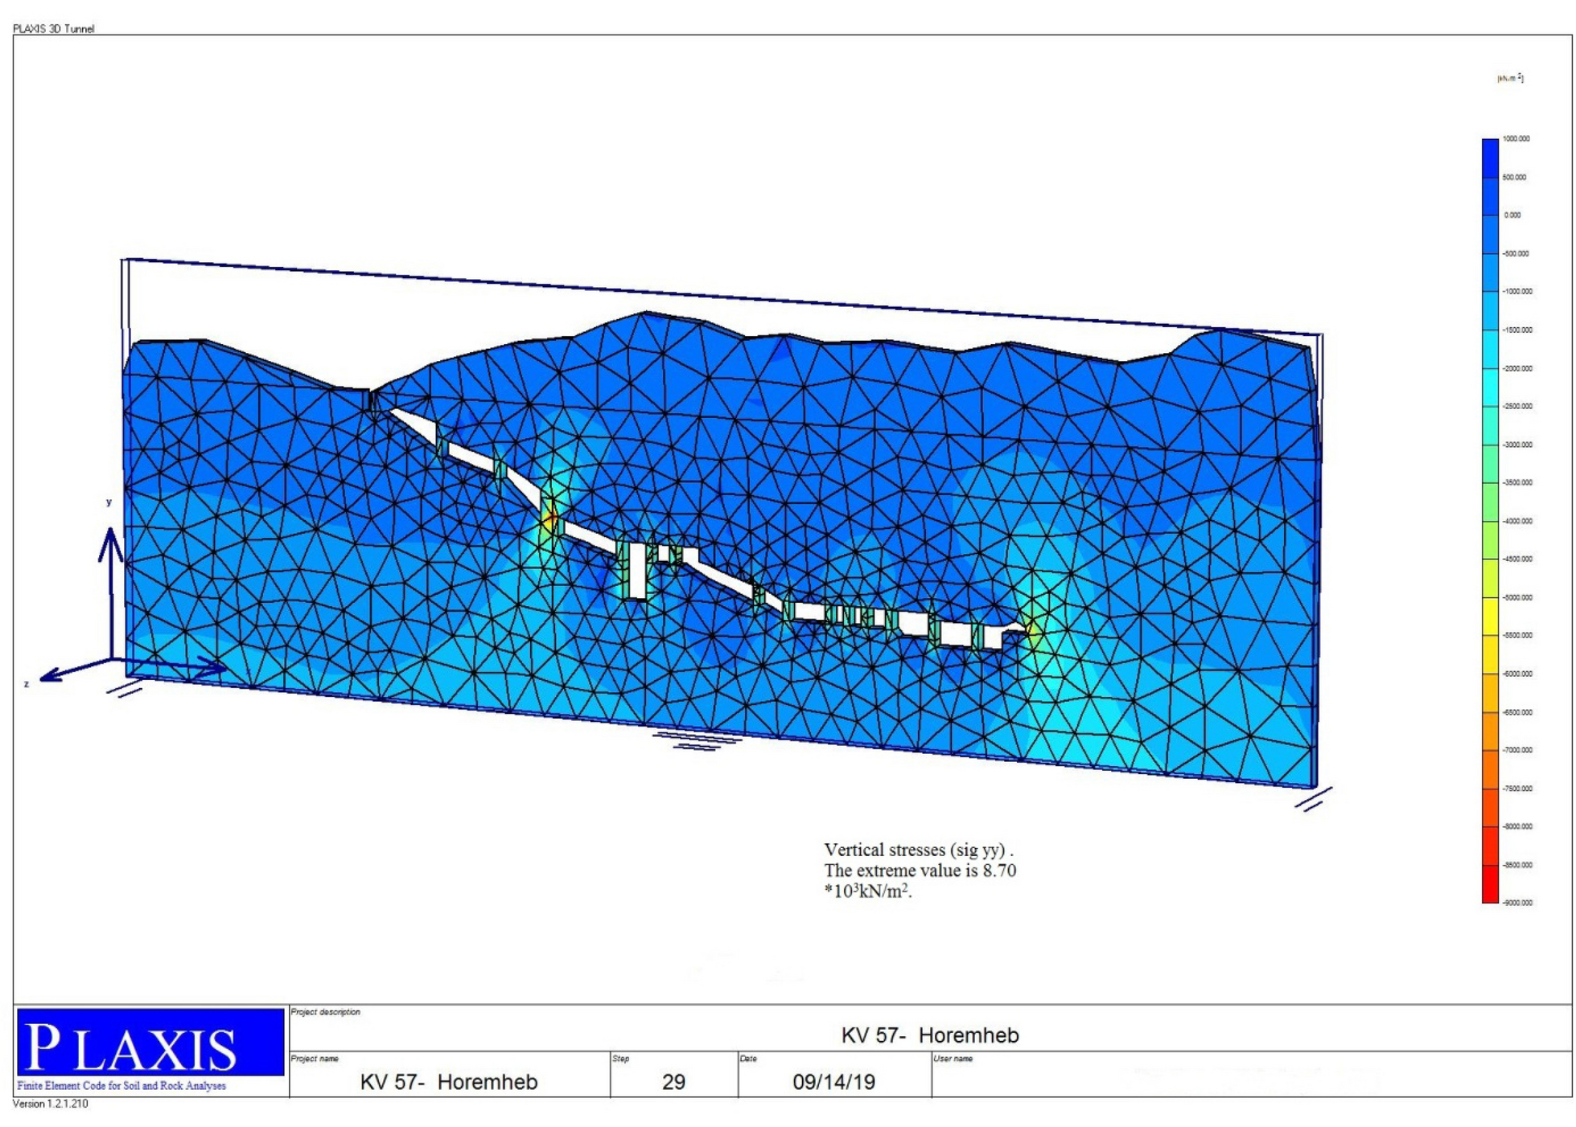Click the Project description field label

(x=326, y=1012)
